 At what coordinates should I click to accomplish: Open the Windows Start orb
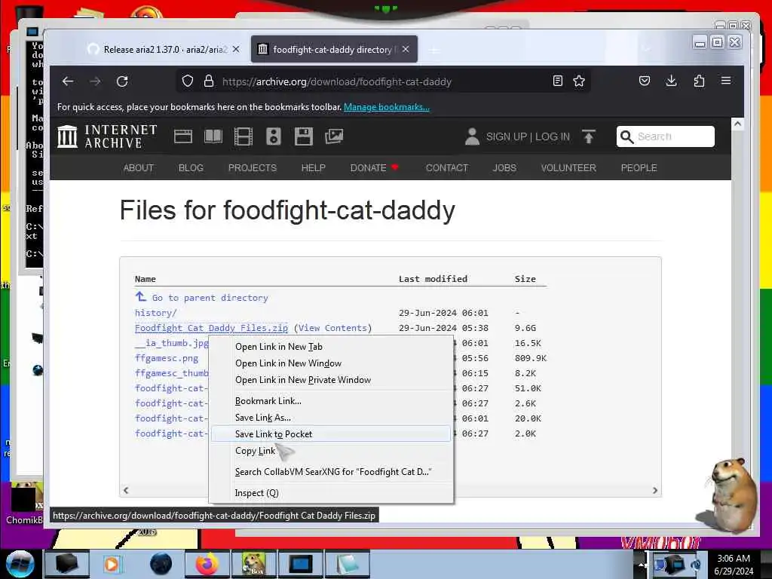tap(20, 564)
